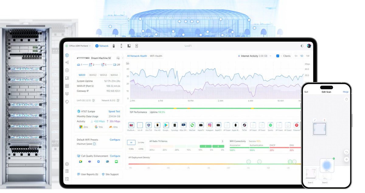This screenshot has width=365, height=193.
Task: Select the Google Meet icon under Call Quality Enhancement
Action: tap(81, 162)
